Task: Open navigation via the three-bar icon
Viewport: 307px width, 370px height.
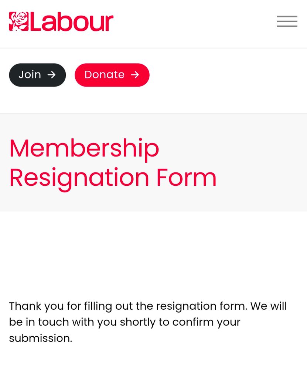Action: pyautogui.click(x=287, y=21)
